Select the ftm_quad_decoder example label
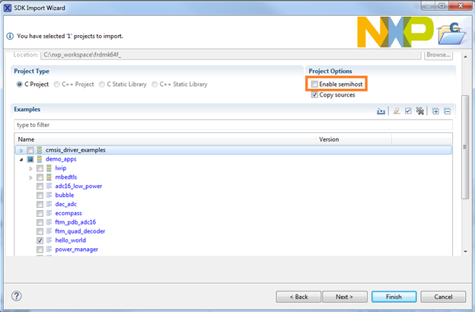The image size is (475, 312). point(80,231)
